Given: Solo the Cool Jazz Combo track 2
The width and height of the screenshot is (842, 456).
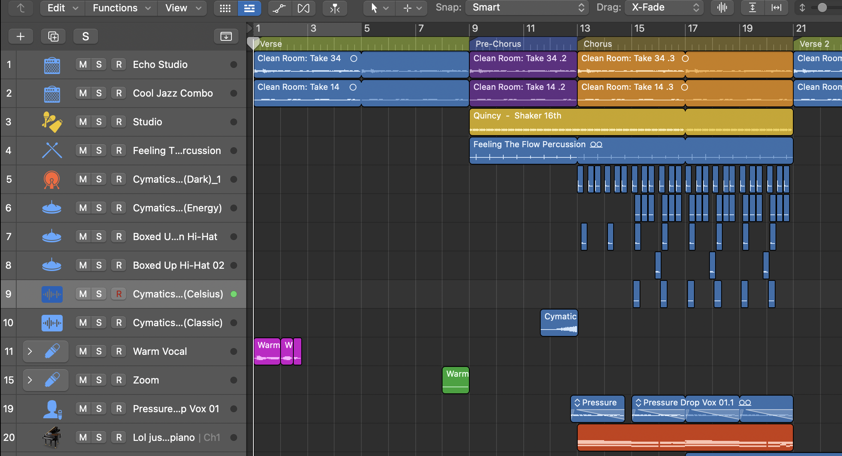Looking at the screenshot, I should [99, 93].
